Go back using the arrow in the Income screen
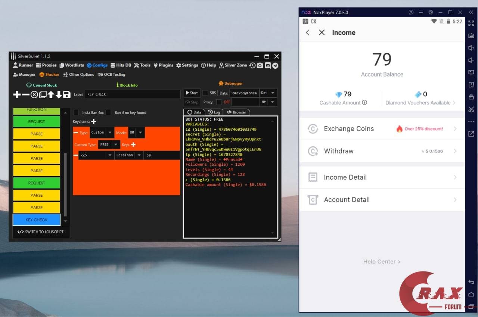The image size is (478, 317). 308,32
